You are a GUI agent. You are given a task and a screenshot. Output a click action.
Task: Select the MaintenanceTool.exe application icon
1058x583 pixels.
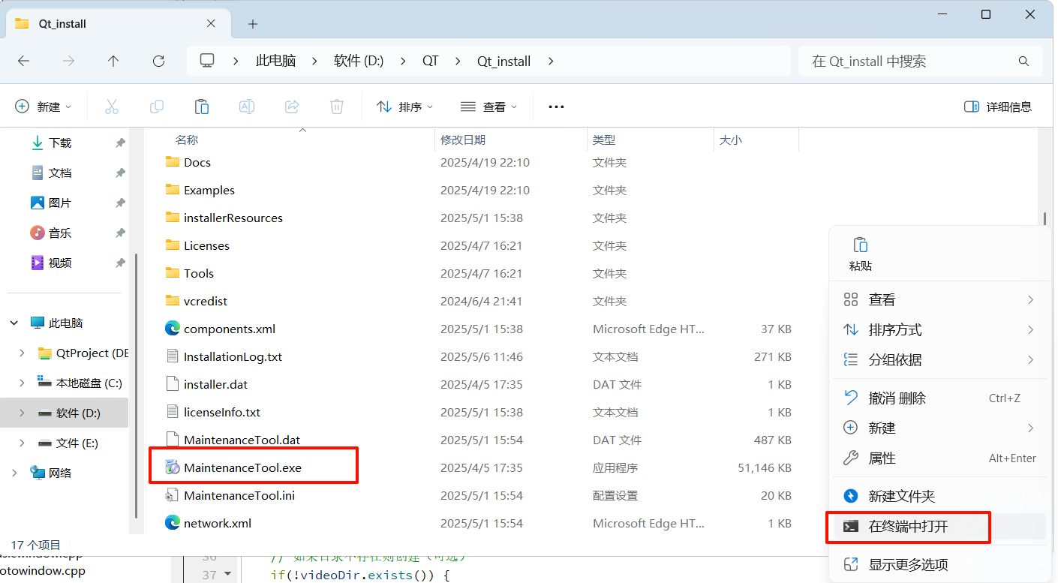173,467
